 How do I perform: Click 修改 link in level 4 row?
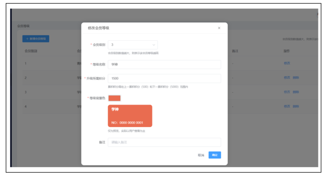click(287, 106)
